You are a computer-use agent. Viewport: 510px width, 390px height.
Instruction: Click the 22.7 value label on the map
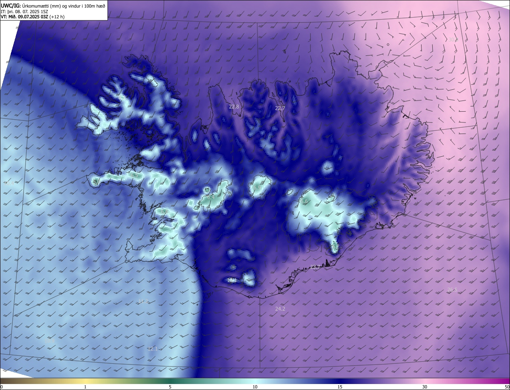(x=280, y=108)
